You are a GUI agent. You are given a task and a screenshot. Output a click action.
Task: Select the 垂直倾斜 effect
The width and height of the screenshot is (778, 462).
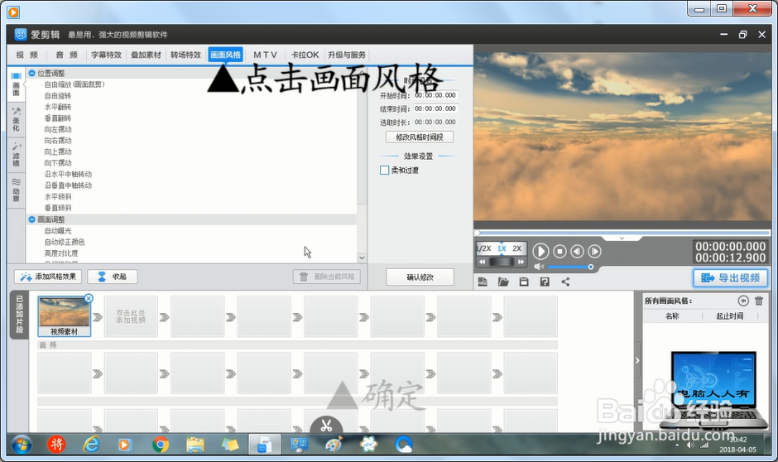point(58,208)
